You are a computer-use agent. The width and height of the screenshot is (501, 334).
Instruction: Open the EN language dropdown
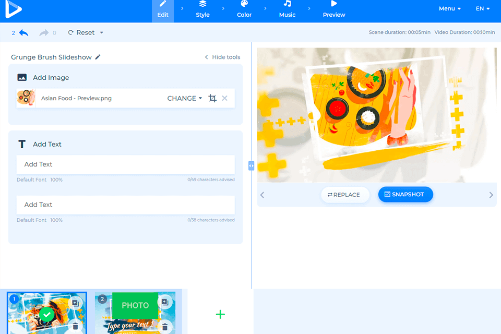[x=482, y=9]
